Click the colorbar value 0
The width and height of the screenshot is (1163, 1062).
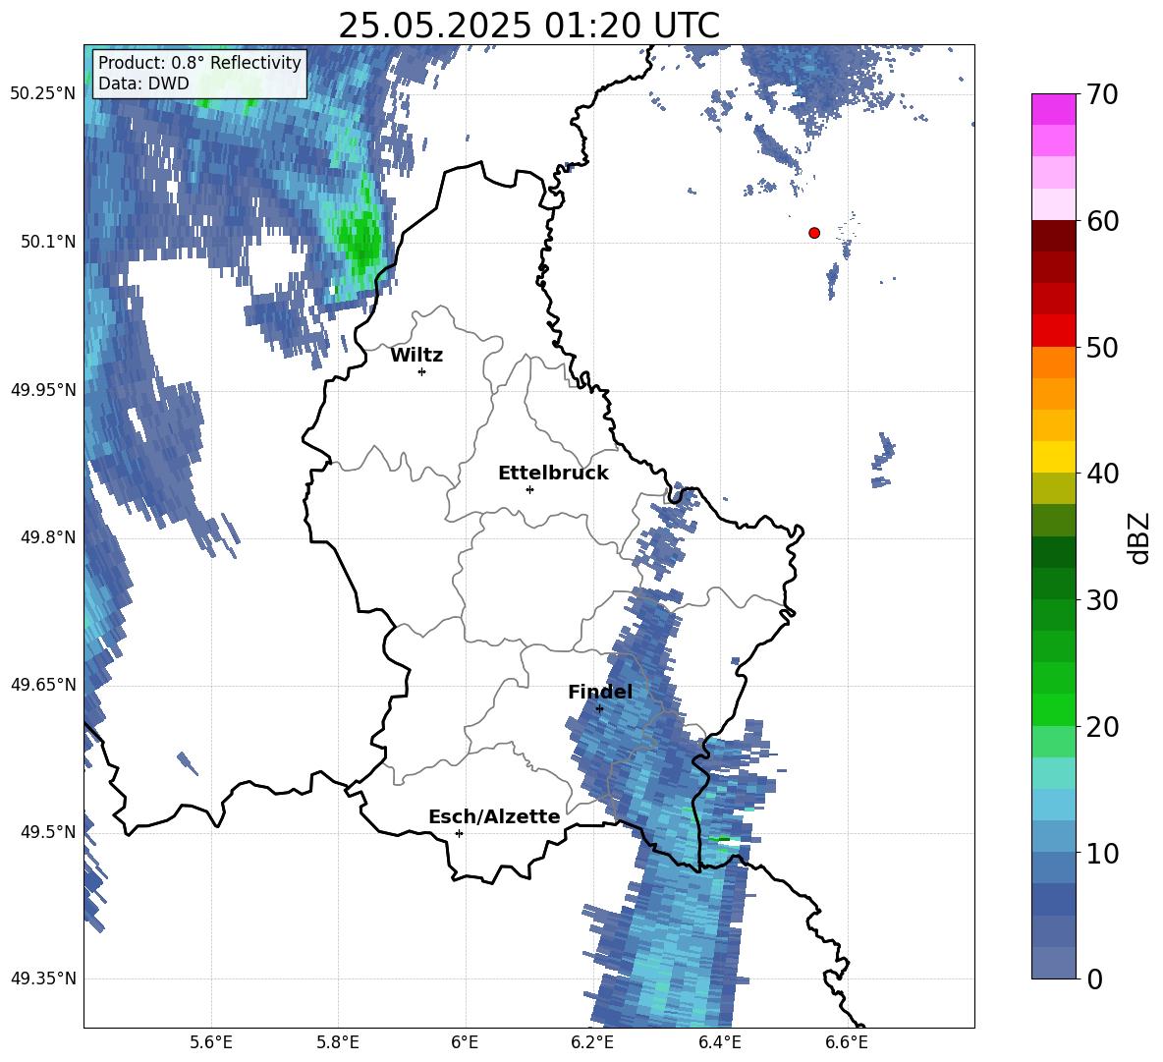tap(1094, 978)
